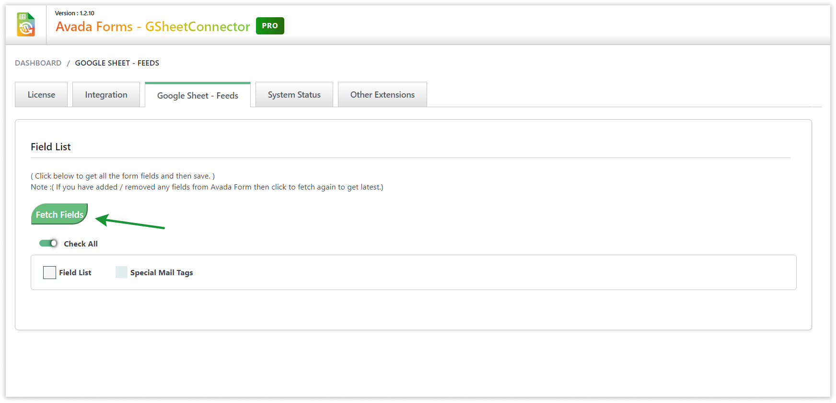
Task: Click the GSheetConnector logo icon
Action: (x=26, y=24)
